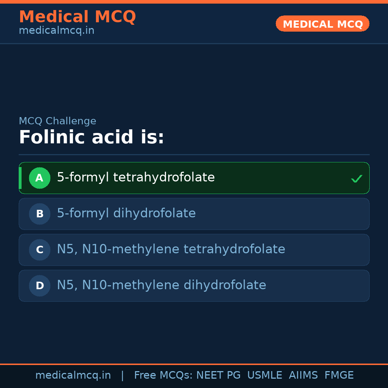Click the USMLE footer text

pyautogui.click(x=264, y=375)
